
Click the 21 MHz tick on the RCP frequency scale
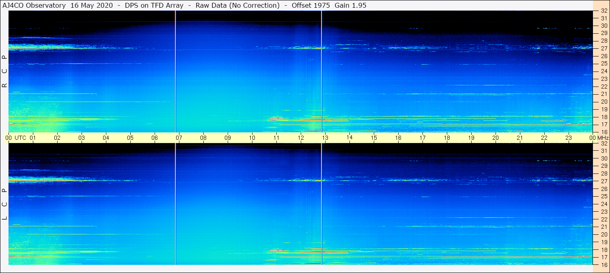click(x=604, y=94)
